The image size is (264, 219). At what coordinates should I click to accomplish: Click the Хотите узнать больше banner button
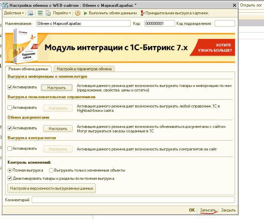click(x=213, y=47)
